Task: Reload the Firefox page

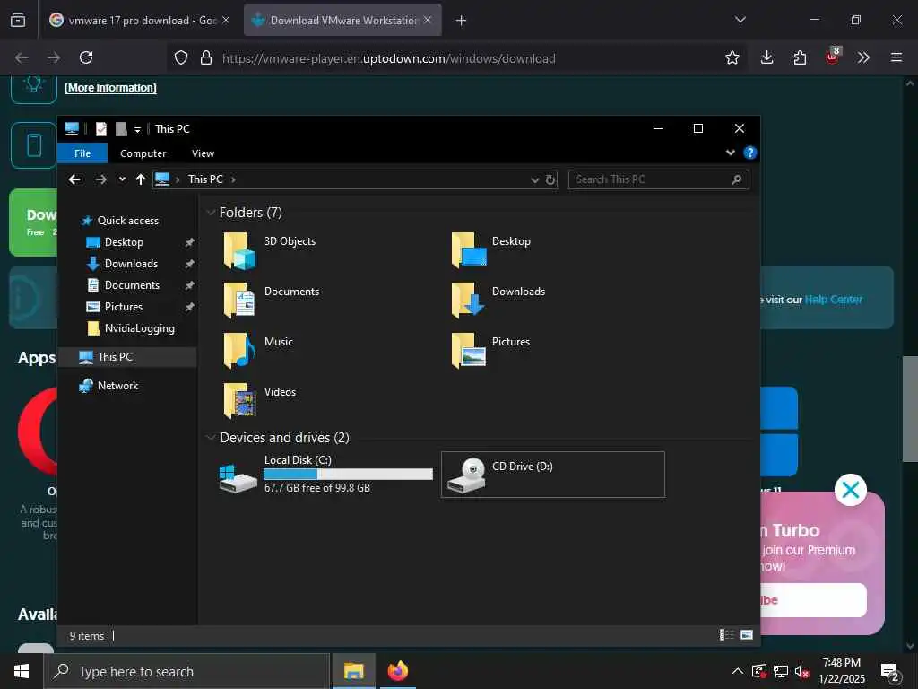Action: click(86, 57)
